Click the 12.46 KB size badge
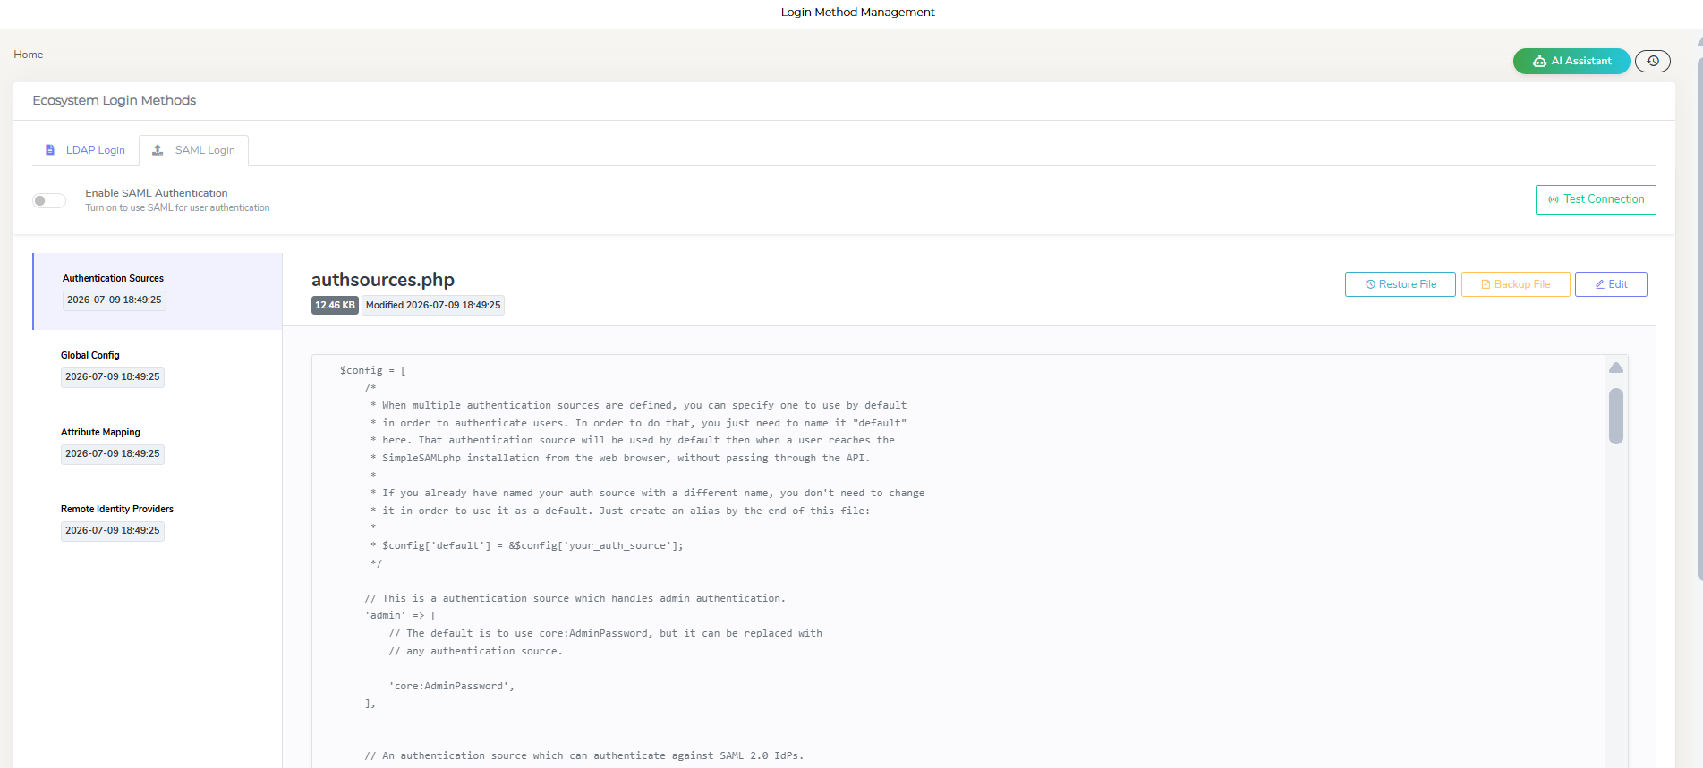This screenshot has height=768, width=1703. 335,305
